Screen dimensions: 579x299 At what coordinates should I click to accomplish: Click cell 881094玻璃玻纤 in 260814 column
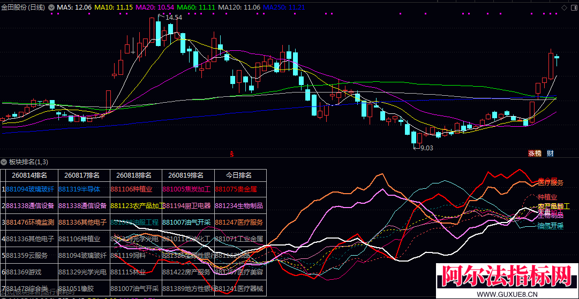click(31, 189)
